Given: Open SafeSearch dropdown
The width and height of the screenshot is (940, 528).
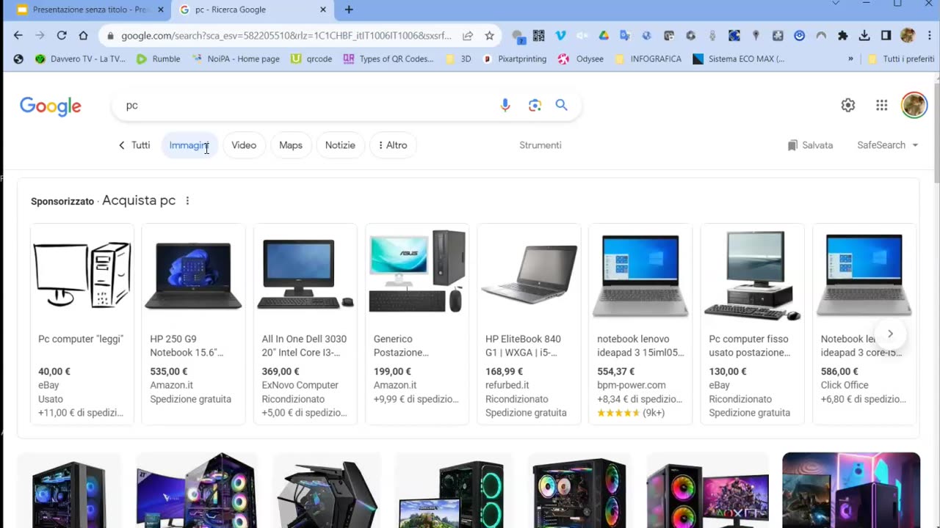Looking at the screenshot, I should 888,145.
